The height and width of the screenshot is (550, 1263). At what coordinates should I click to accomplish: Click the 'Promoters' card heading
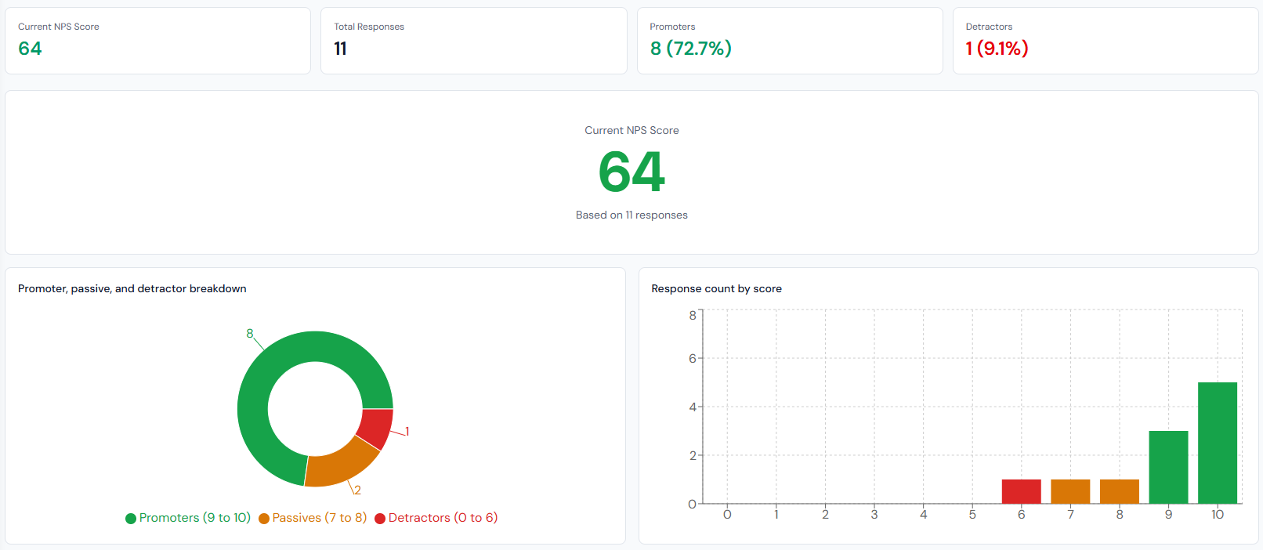[672, 27]
